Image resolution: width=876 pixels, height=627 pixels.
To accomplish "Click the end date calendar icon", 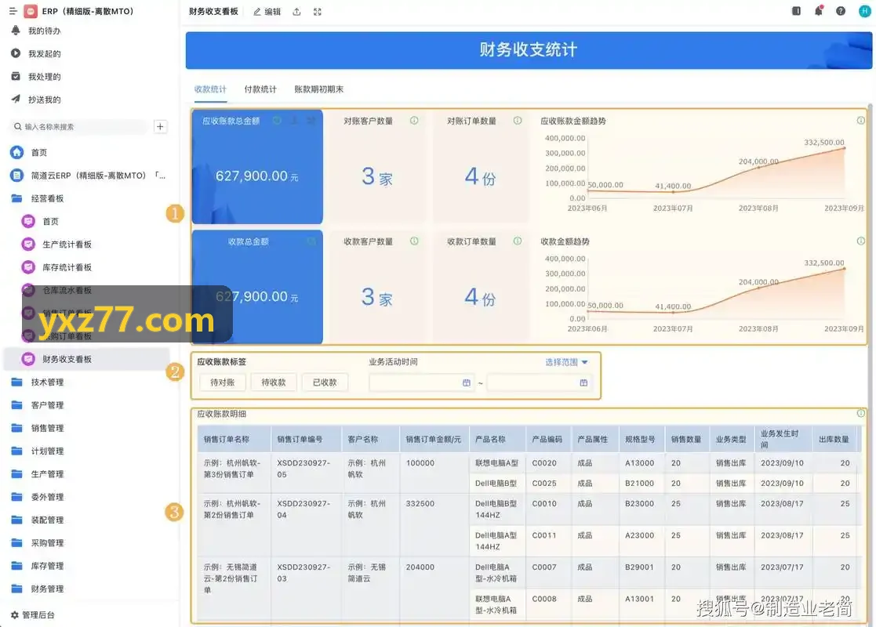I will coord(583,382).
